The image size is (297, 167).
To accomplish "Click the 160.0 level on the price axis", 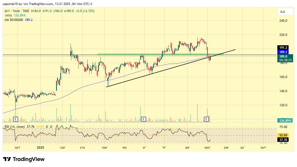I will [283, 77].
